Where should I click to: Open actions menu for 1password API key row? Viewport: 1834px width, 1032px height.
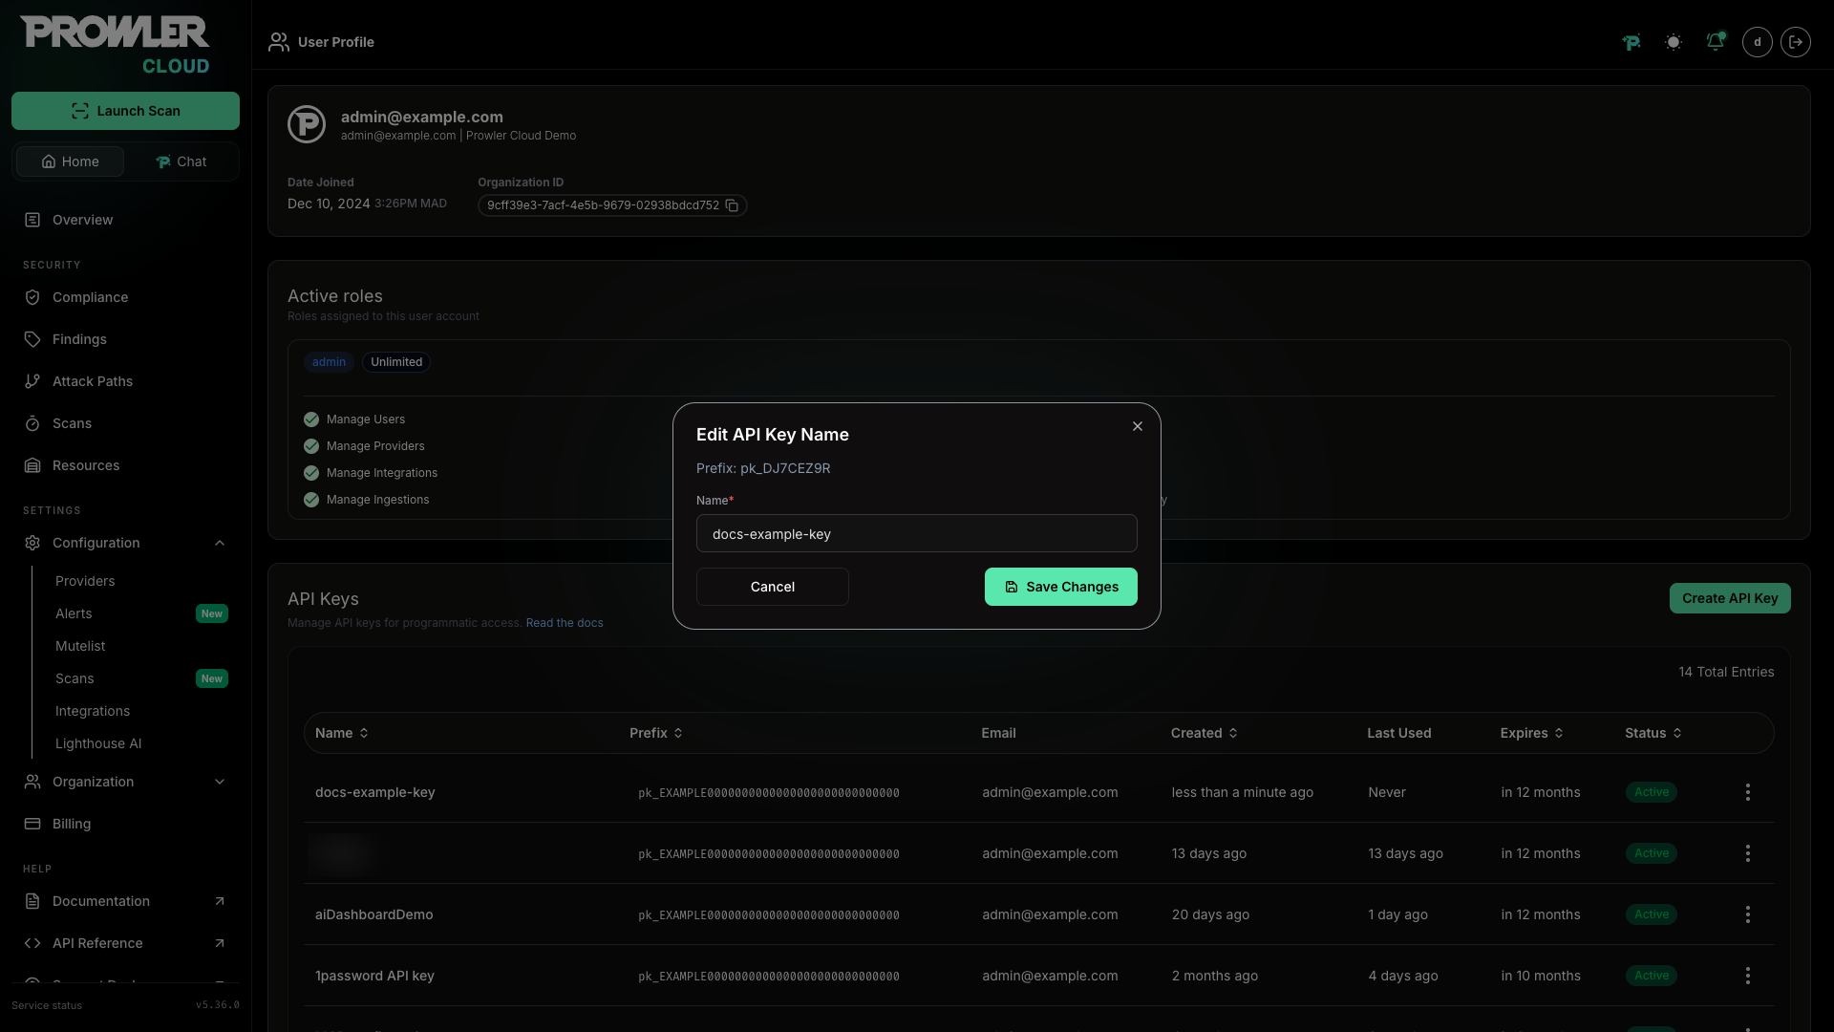point(1748,976)
